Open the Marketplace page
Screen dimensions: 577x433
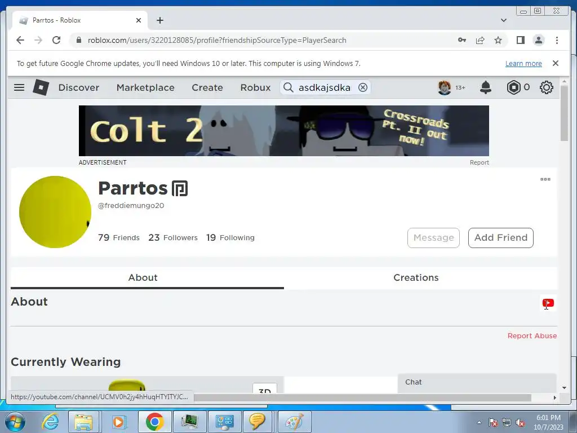point(145,87)
